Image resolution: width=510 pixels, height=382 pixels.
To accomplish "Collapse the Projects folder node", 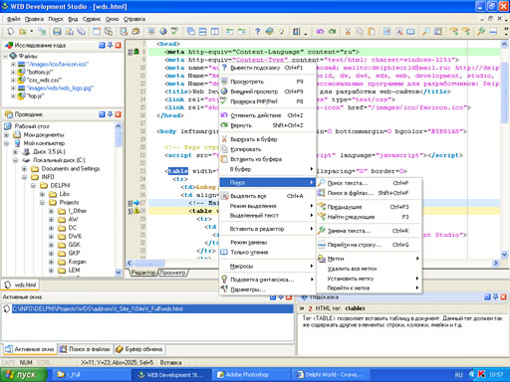I will coord(42,202).
